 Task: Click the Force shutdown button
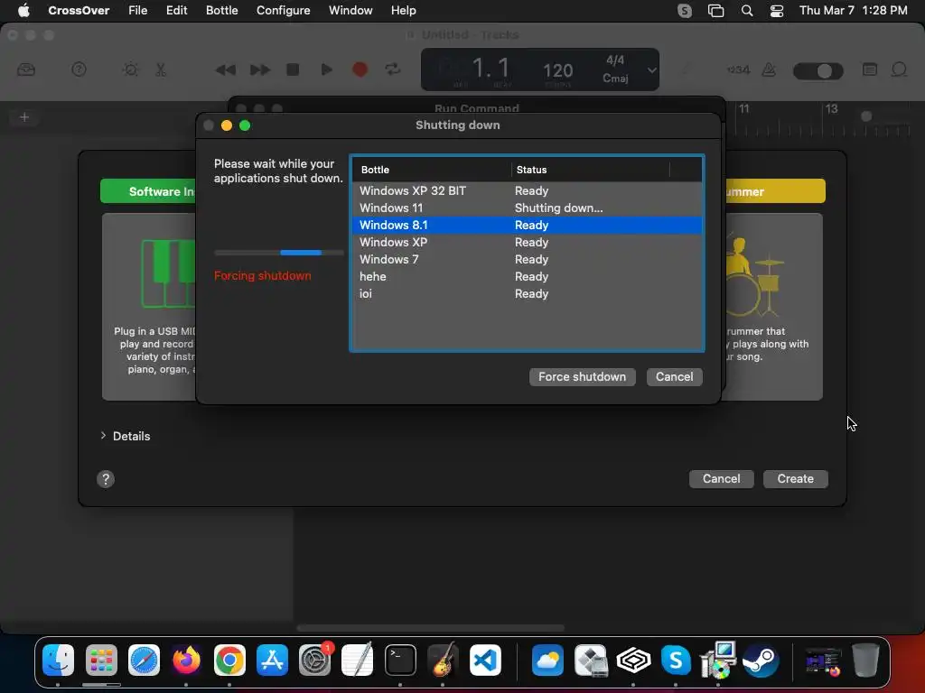pos(582,376)
